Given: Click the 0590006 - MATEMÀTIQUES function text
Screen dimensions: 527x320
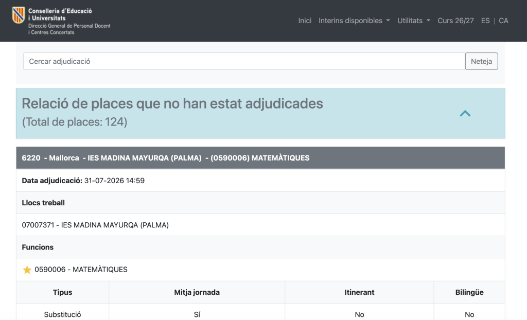Looking at the screenshot, I should click(81, 270).
